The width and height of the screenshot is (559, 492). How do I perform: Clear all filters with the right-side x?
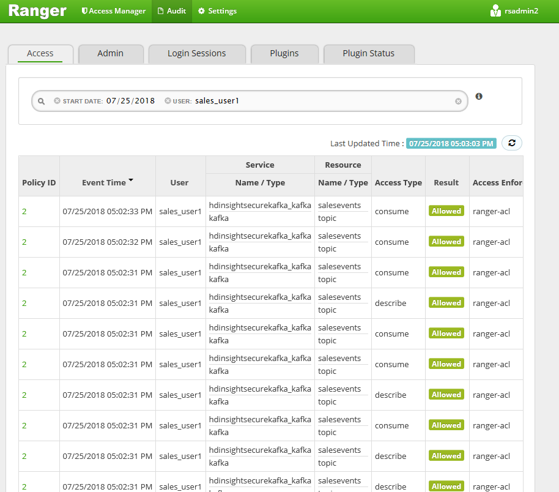pos(458,101)
